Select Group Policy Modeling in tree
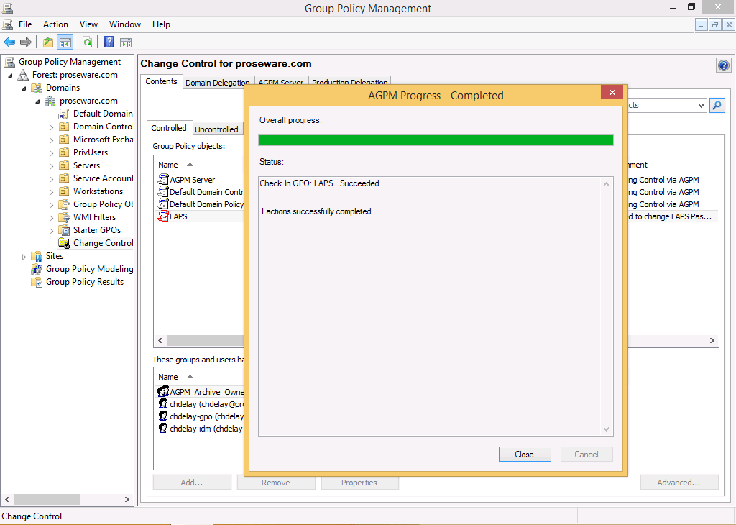 click(89, 269)
